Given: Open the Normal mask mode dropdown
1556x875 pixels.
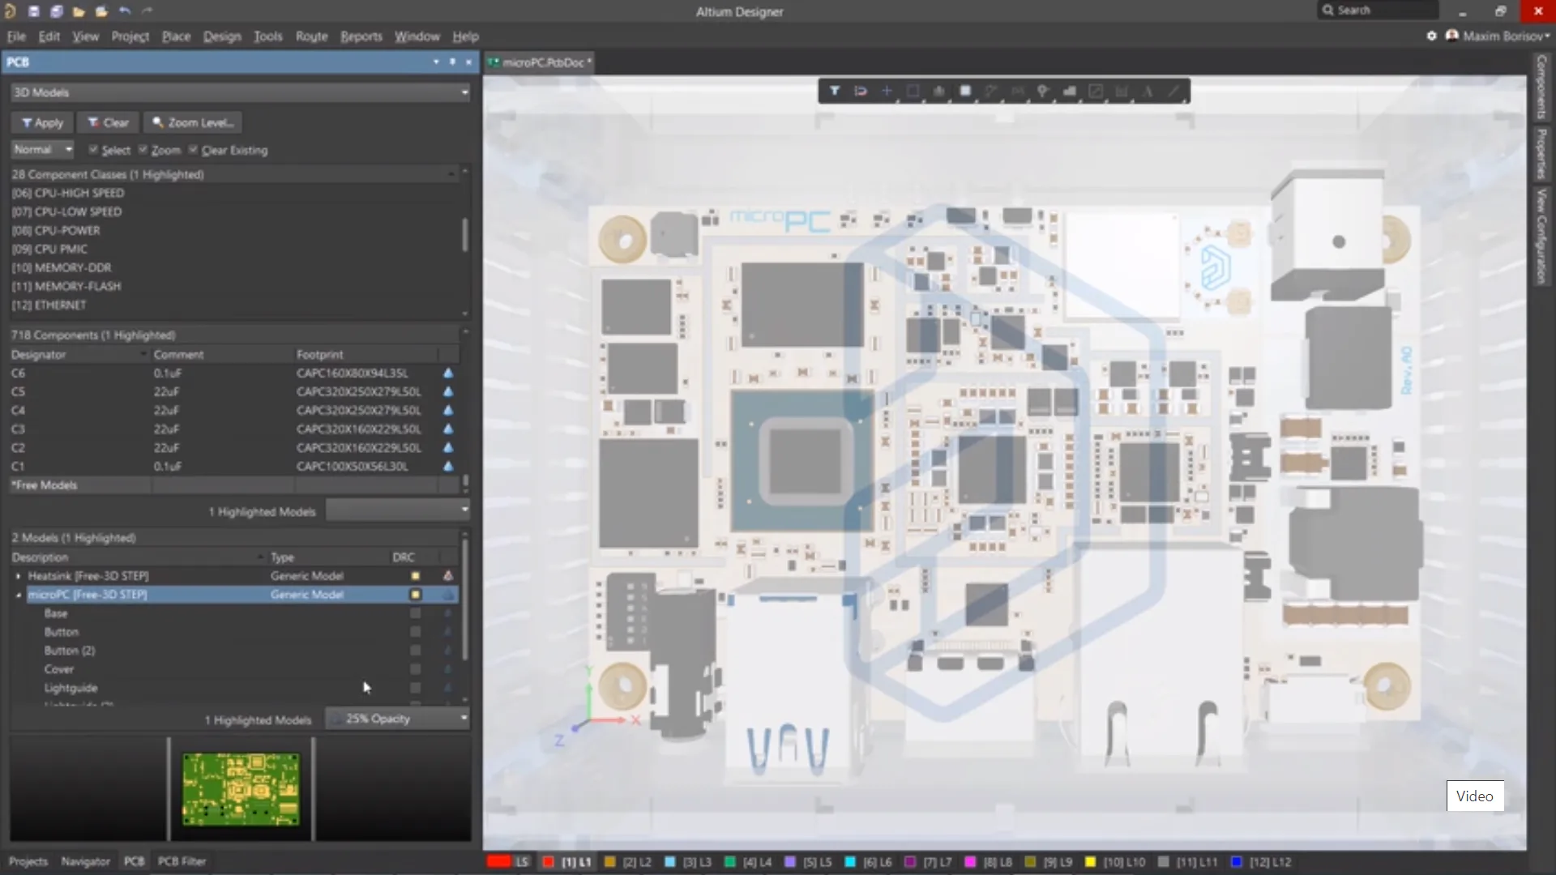Looking at the screenshot, I should click(x=42, y=150).
